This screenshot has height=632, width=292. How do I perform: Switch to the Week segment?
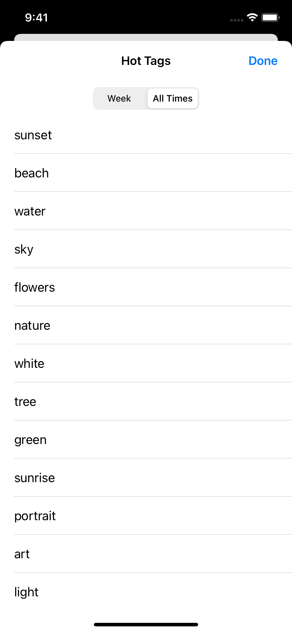(x=119, y=98)
